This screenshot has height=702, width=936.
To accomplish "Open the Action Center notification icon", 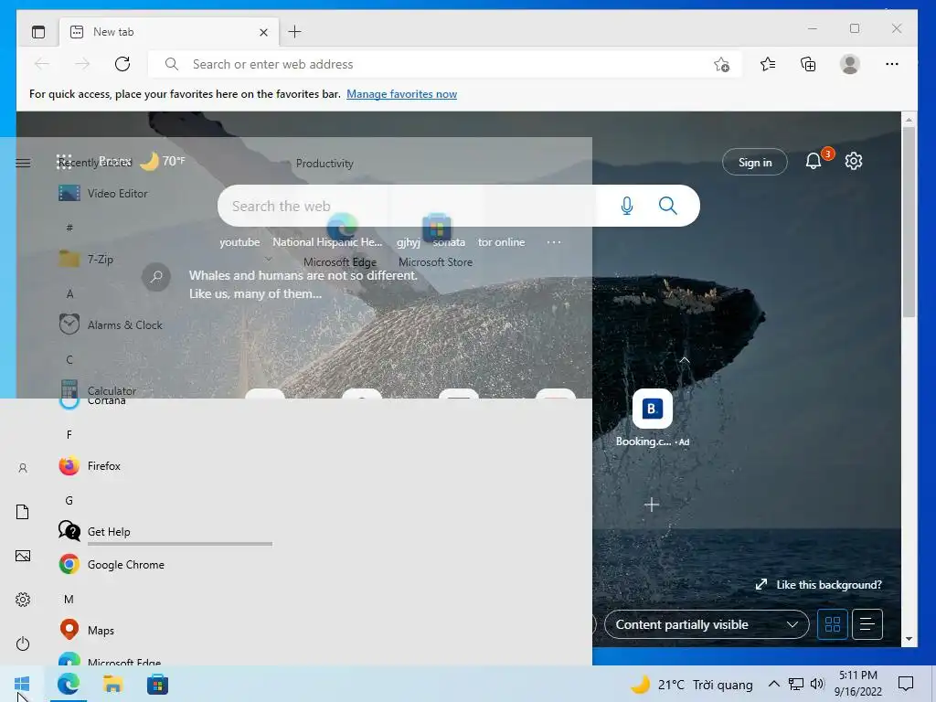I will (906, 684).
